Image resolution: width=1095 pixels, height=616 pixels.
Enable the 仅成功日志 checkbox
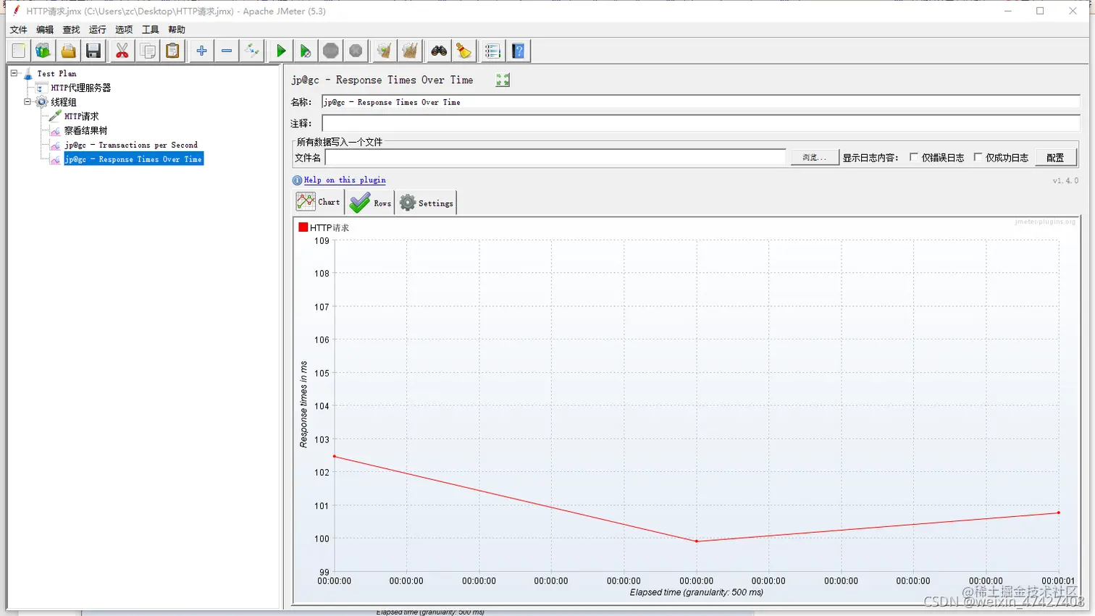(x=978, y=157)
